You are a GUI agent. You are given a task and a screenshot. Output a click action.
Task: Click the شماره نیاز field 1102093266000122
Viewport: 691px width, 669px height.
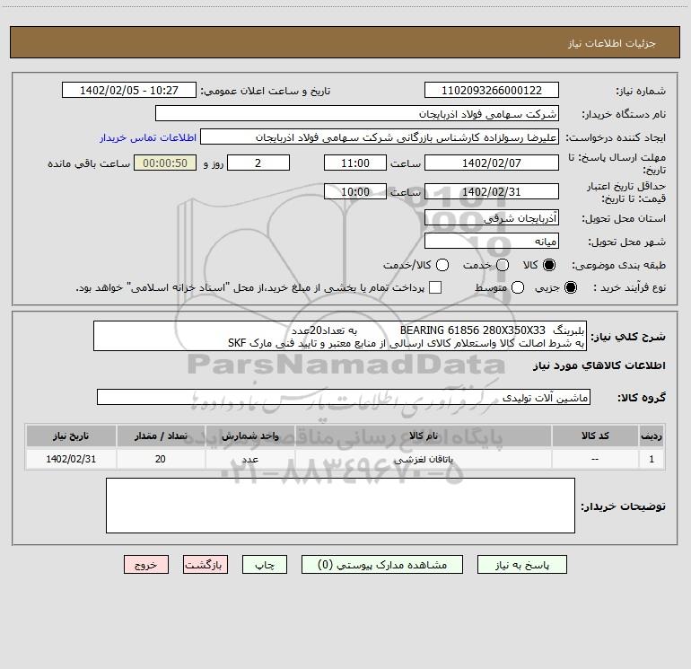point(492,90)
